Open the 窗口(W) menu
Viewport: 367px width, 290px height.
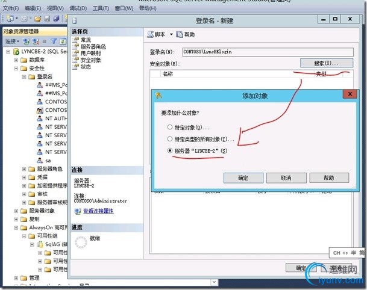[x=124, y=8]
